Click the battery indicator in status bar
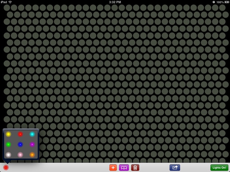The height and width of the screenshot is (172, 230). (227, 2)
